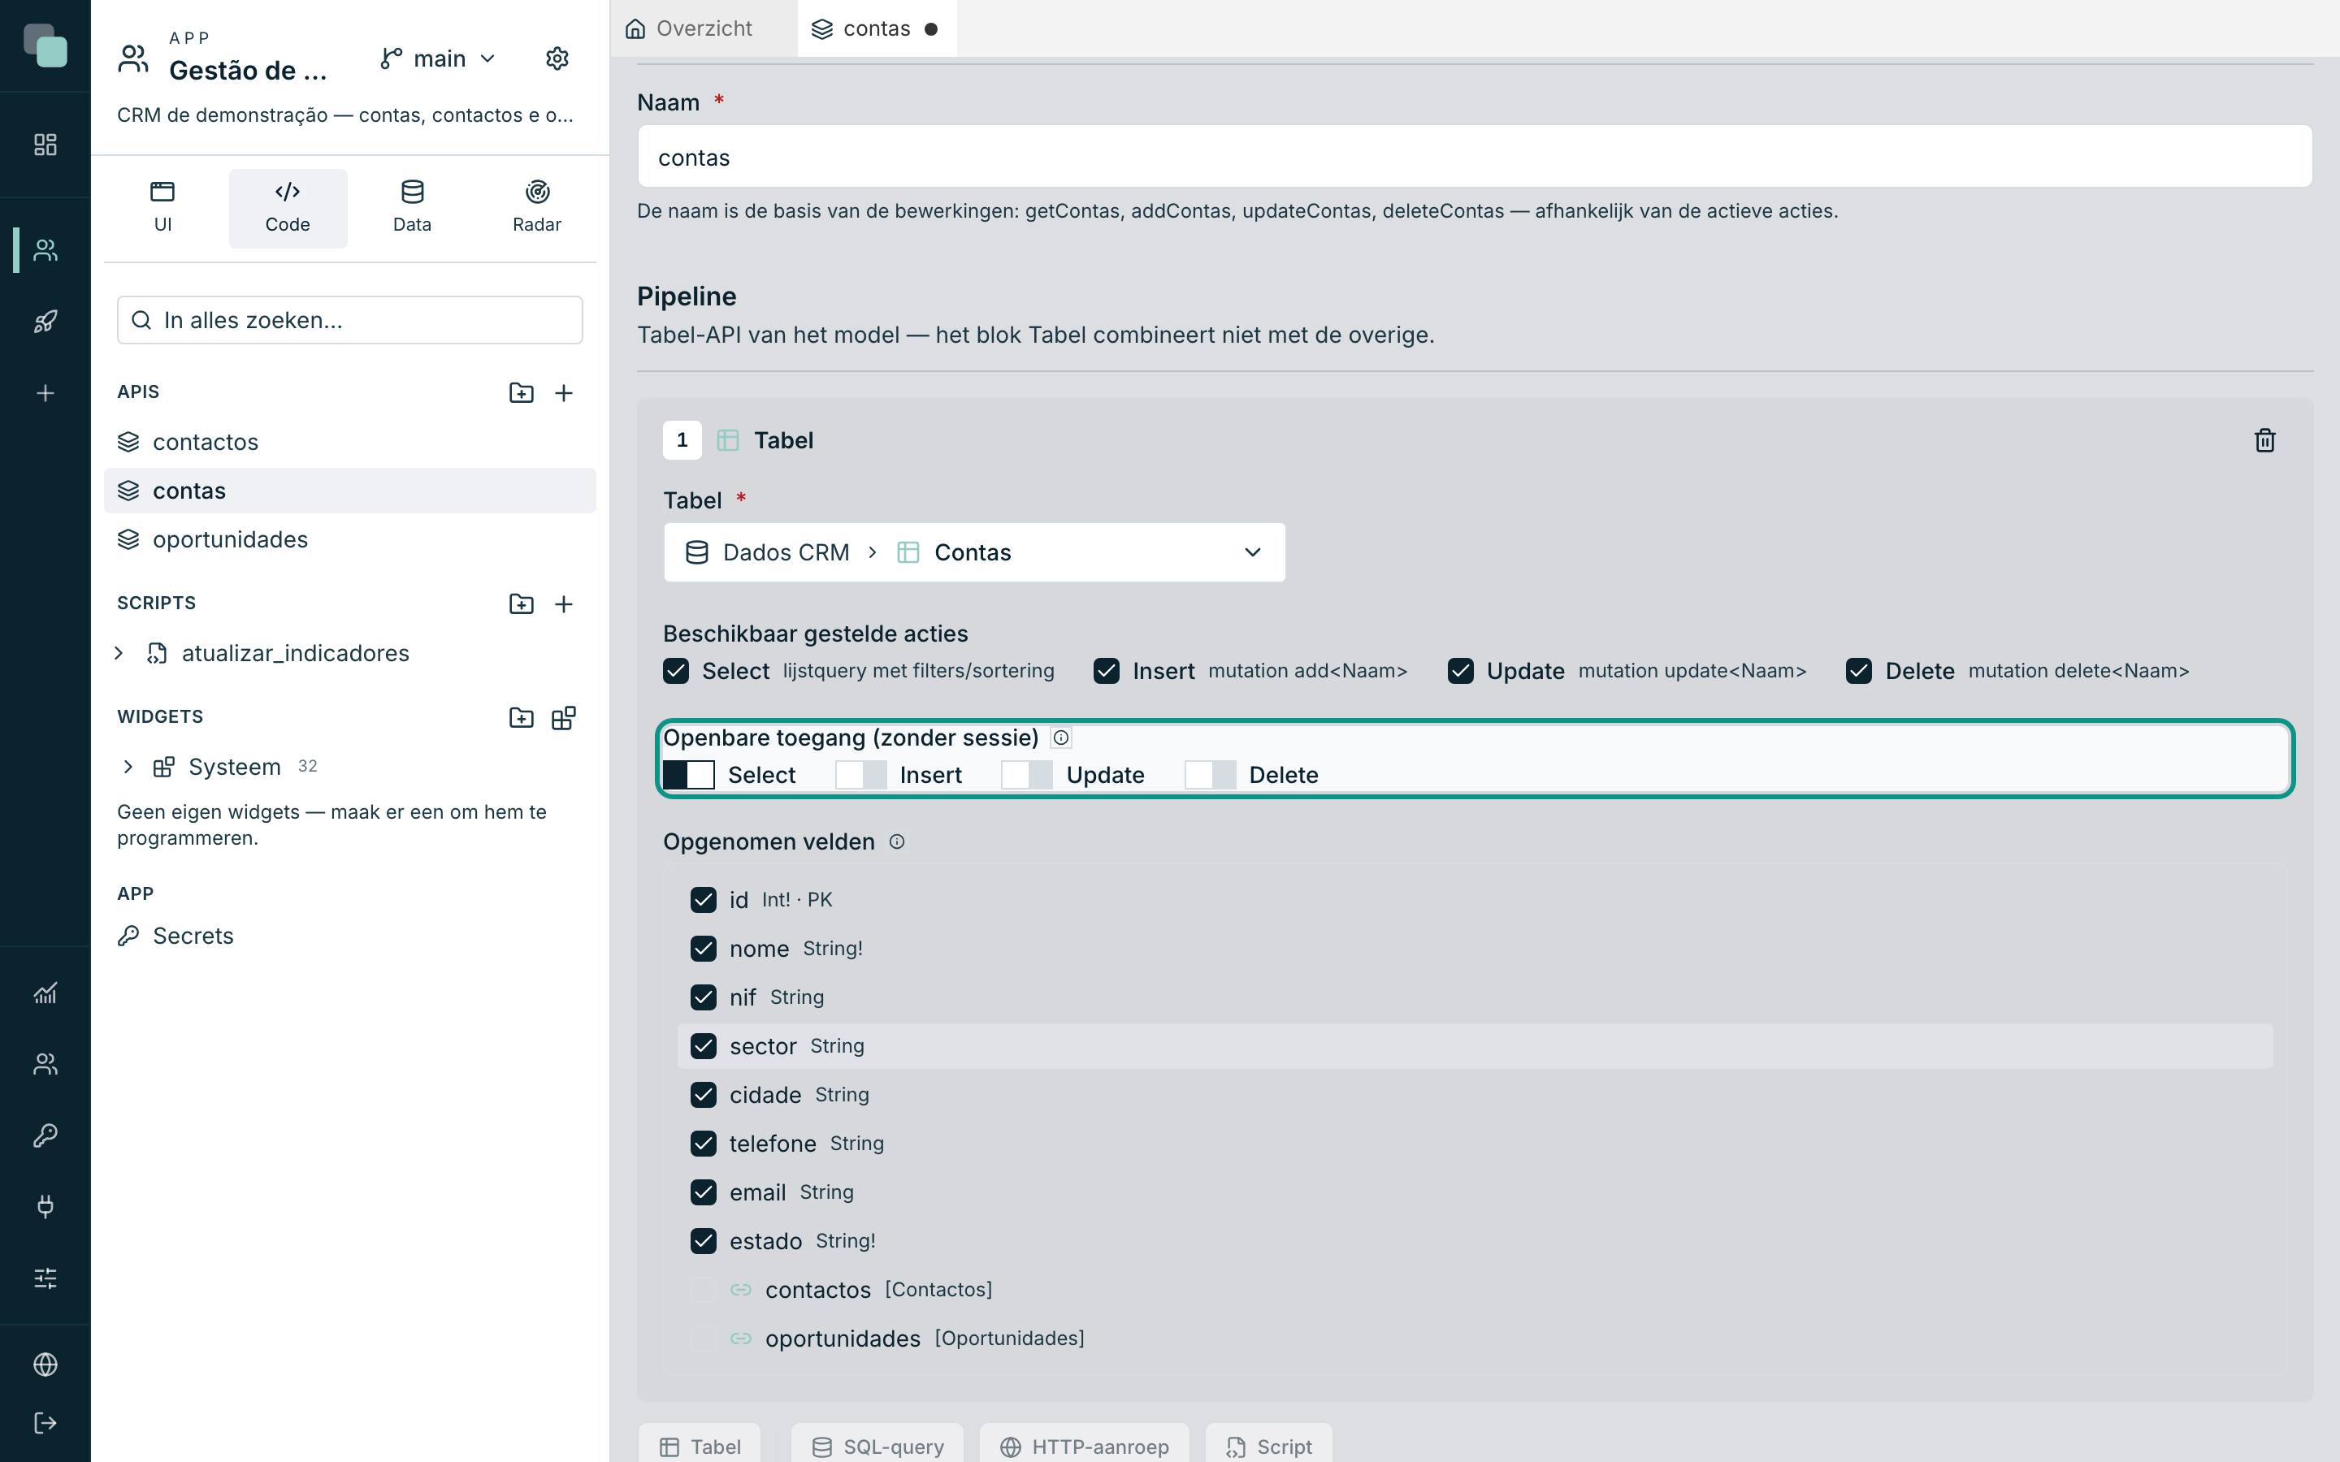Screen dimensions: 2340x1462
Task: Open globe icon in left sidebar
Action: pyautogui.click(x=45, y=1364)
